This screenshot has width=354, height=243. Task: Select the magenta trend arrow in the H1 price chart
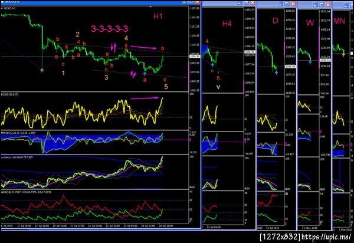(x=144, y=47)
